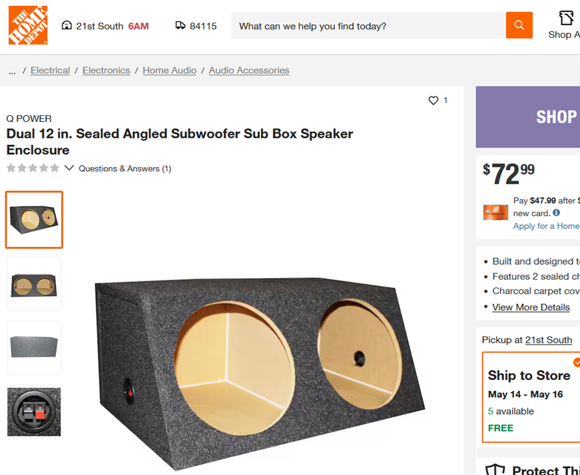
Task: Expand the ratings chevron dropdown
Action: click(69, 168)
